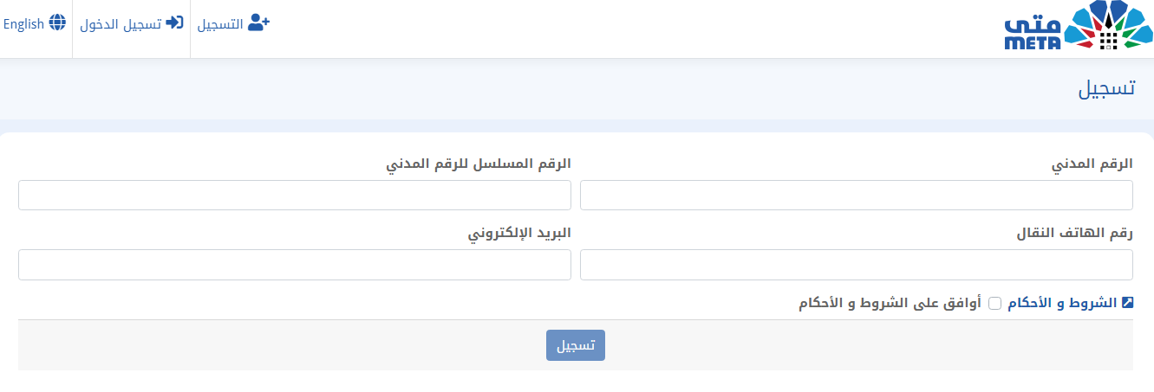Image resolution: width=1154 pixels, height=392 pixels.
Task: Focus the الرقم المسلسل للرقم المدني field
Action: click(x=295, y=195)
